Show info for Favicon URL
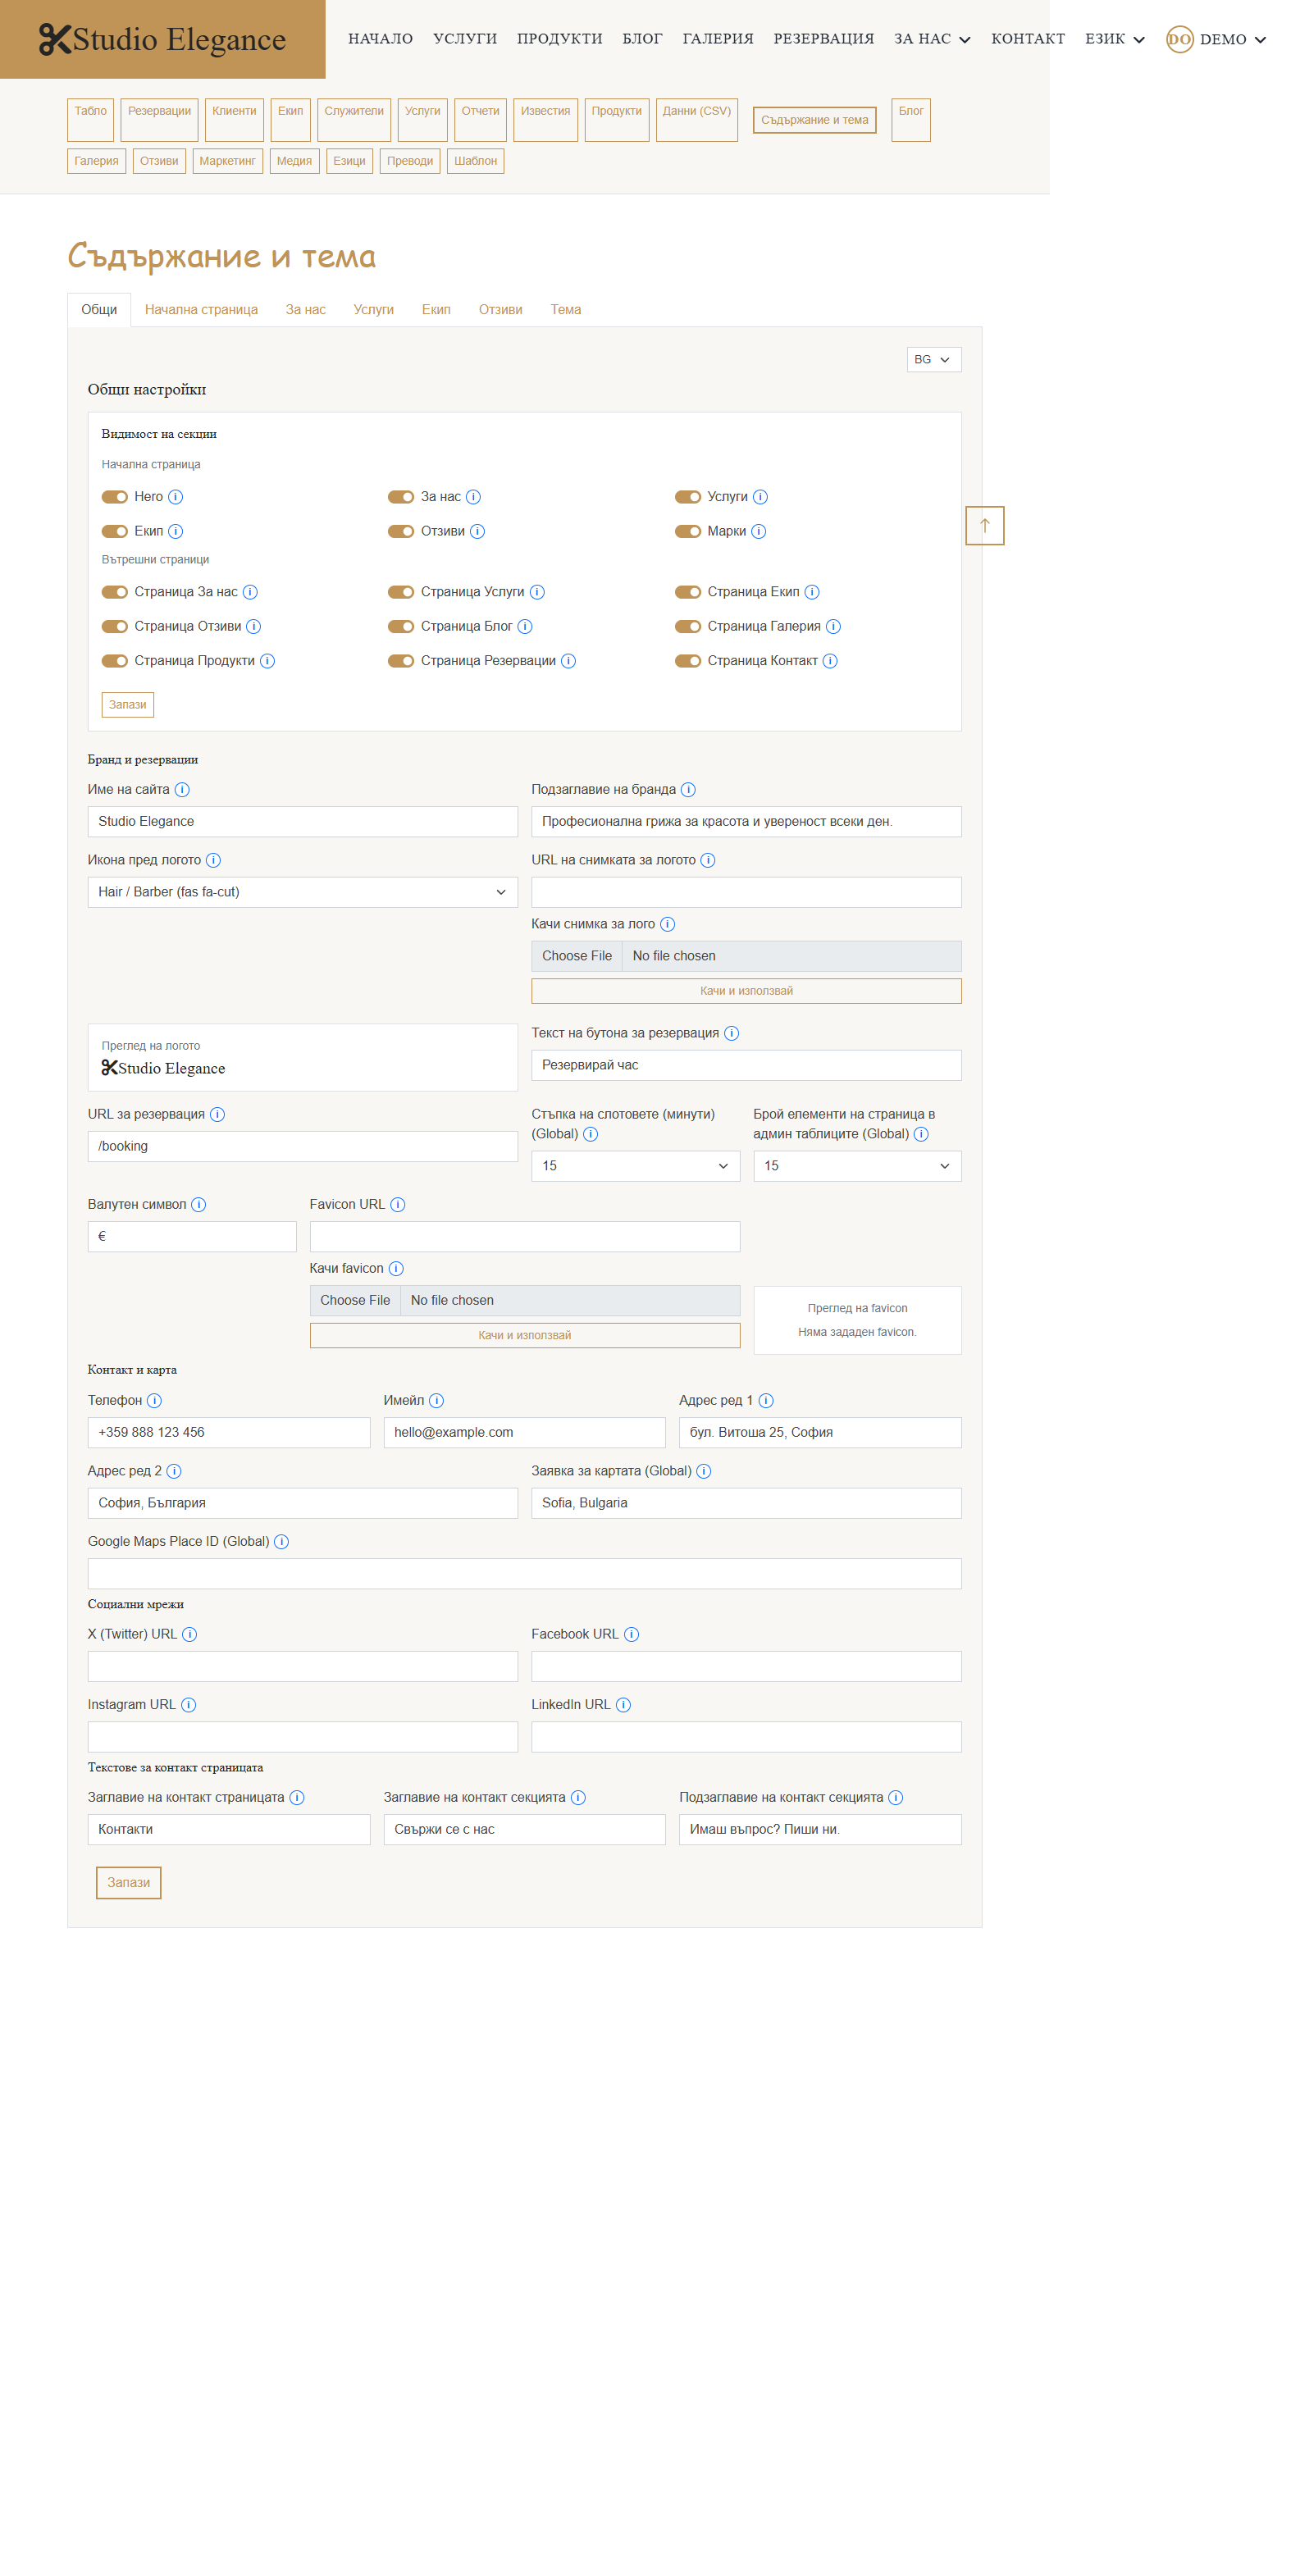 tap(398, 1205)
